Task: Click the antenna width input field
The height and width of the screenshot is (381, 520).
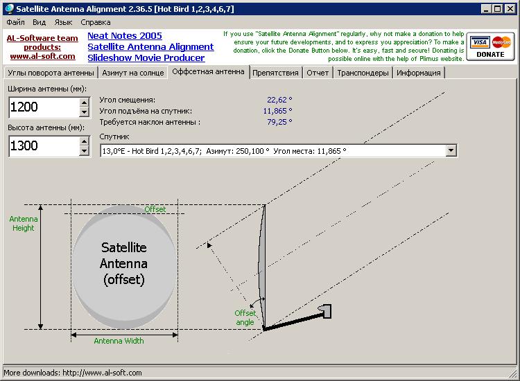Action: pyautogui.click(x=43, y=107)
